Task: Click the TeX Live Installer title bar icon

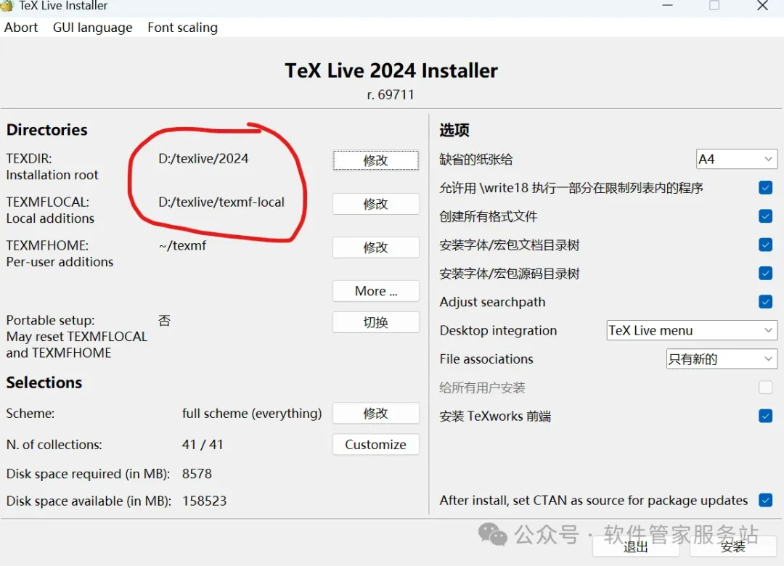Action: (x=7, y=6)
